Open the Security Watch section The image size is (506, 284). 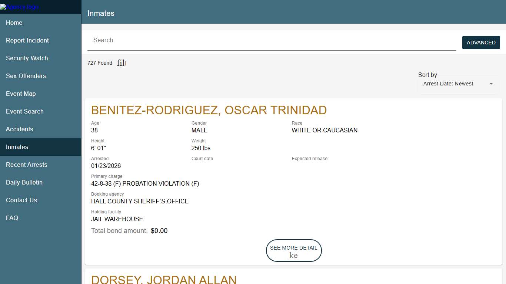coord(27,58)
